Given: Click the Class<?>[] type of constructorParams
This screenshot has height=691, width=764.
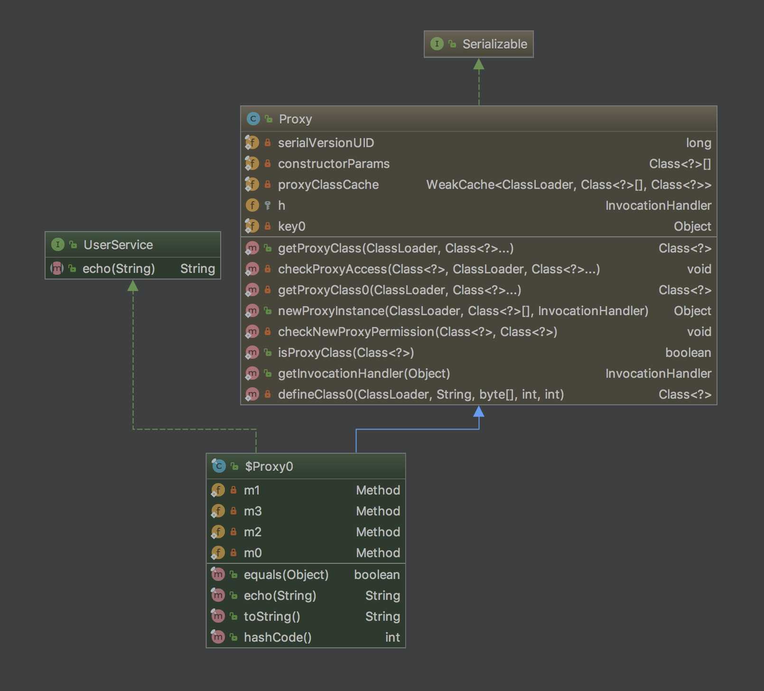Looking at the screenshot, I should (x=680, y=164).
